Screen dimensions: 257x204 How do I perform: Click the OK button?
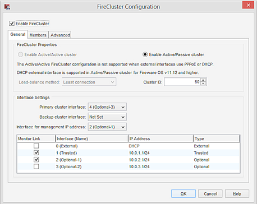(x=183, y=194)
